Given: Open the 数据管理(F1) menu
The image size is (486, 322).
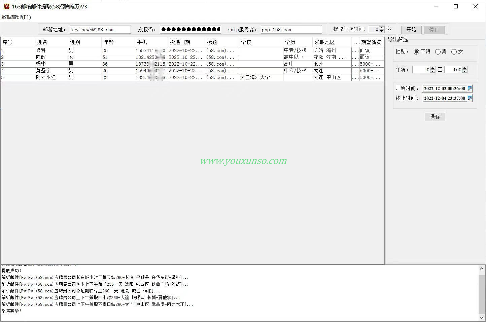Looking at the screenshot, I should [x=16, y=17].
